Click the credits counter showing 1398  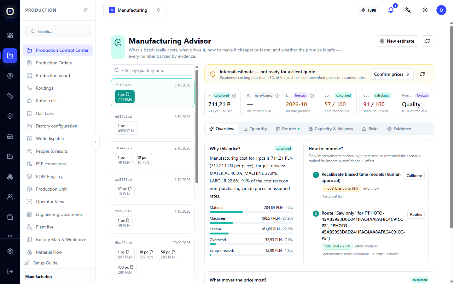[x=369, y=10]
